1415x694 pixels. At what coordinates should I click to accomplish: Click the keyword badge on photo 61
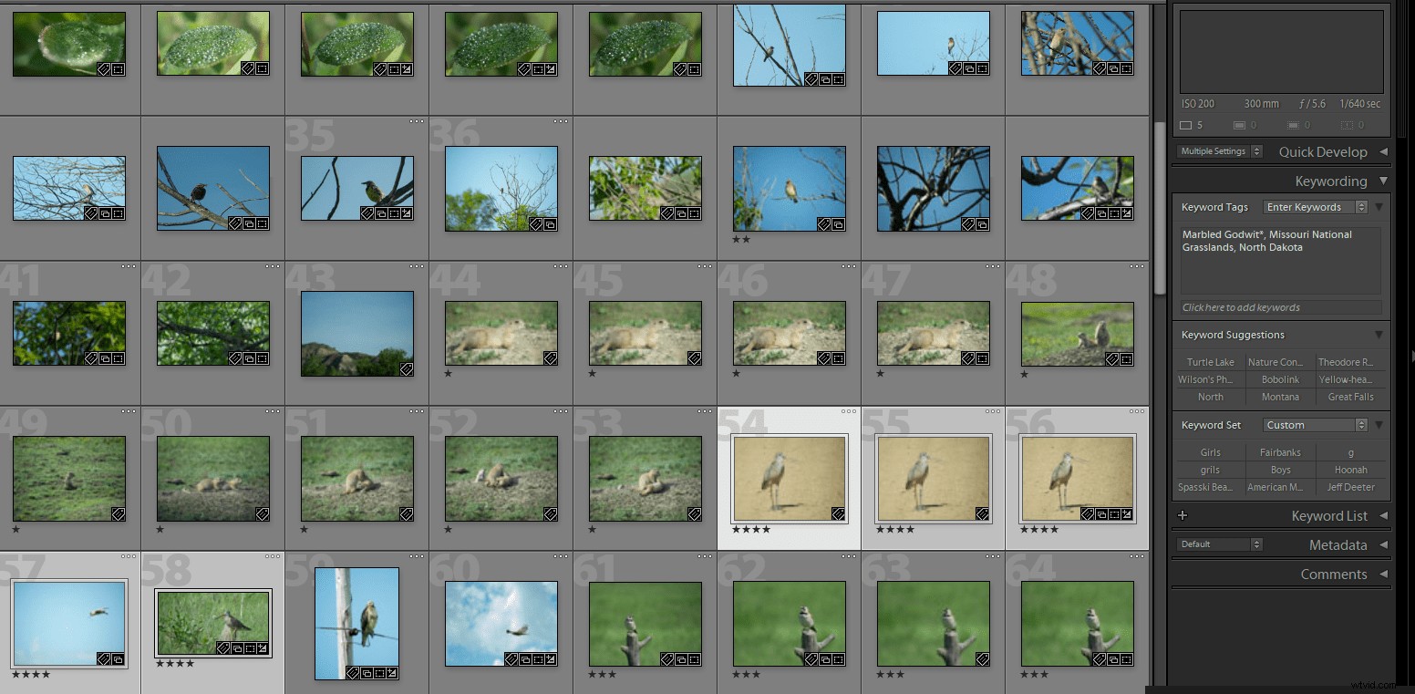(x=666, y=659)
